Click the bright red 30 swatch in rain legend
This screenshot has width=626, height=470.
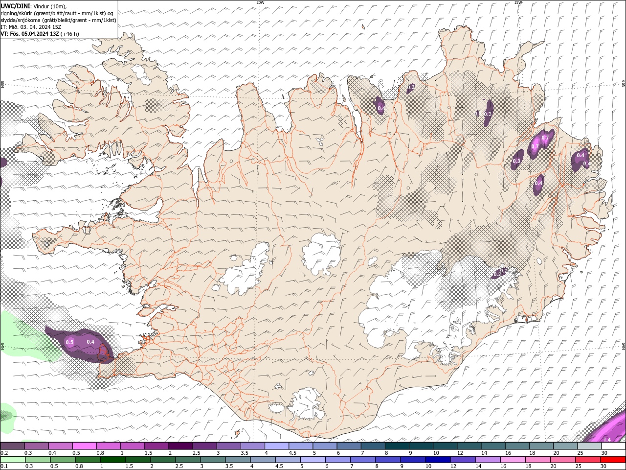(613, 460)
